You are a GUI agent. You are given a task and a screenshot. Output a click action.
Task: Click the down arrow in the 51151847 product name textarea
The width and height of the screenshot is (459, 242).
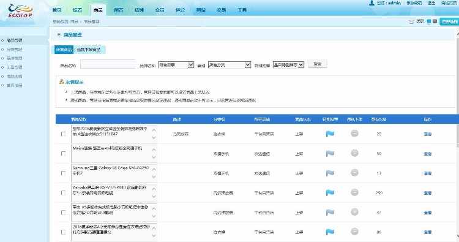154,138
